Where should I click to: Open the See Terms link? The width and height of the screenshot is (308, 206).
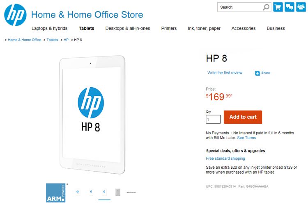(x=246, y=138)
